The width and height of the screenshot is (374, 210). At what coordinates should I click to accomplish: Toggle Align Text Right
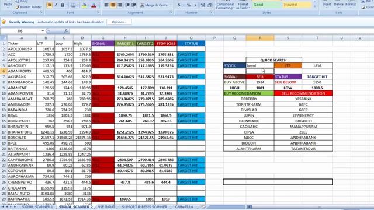point(120,5)
